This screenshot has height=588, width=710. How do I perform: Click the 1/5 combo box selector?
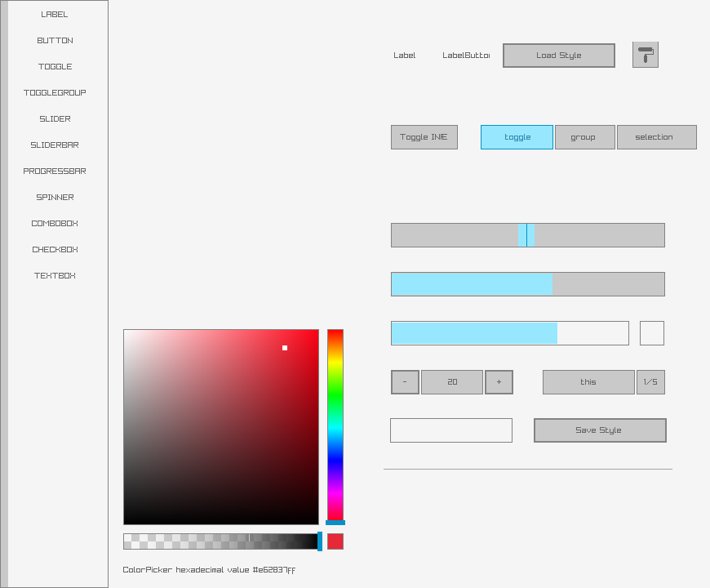coord(650,382)
